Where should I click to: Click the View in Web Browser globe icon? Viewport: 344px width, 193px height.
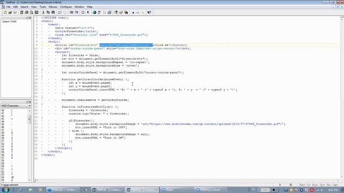click(x=95, y=12)
